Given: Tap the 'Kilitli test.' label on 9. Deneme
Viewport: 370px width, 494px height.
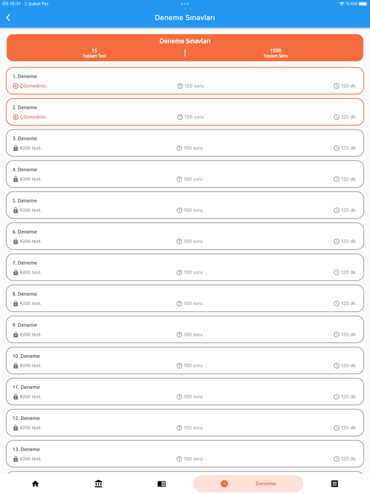Looking at the screenshot, I should tap(31, 334).
